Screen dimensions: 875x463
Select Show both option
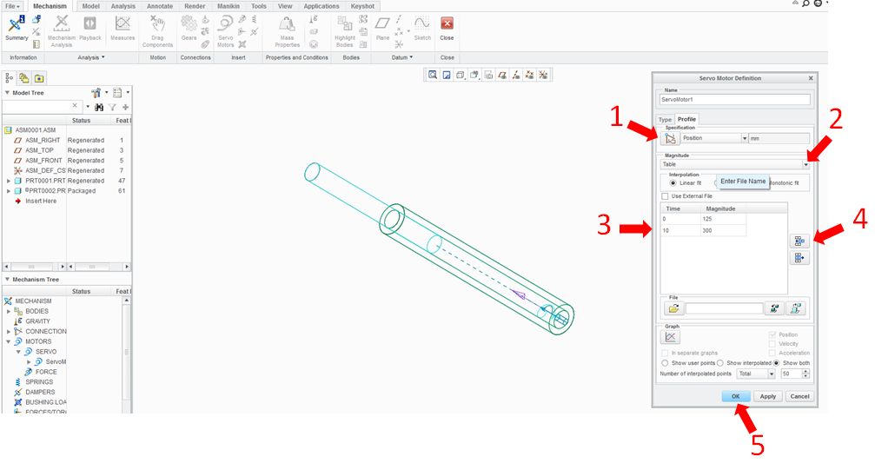(x=776, y=363)
